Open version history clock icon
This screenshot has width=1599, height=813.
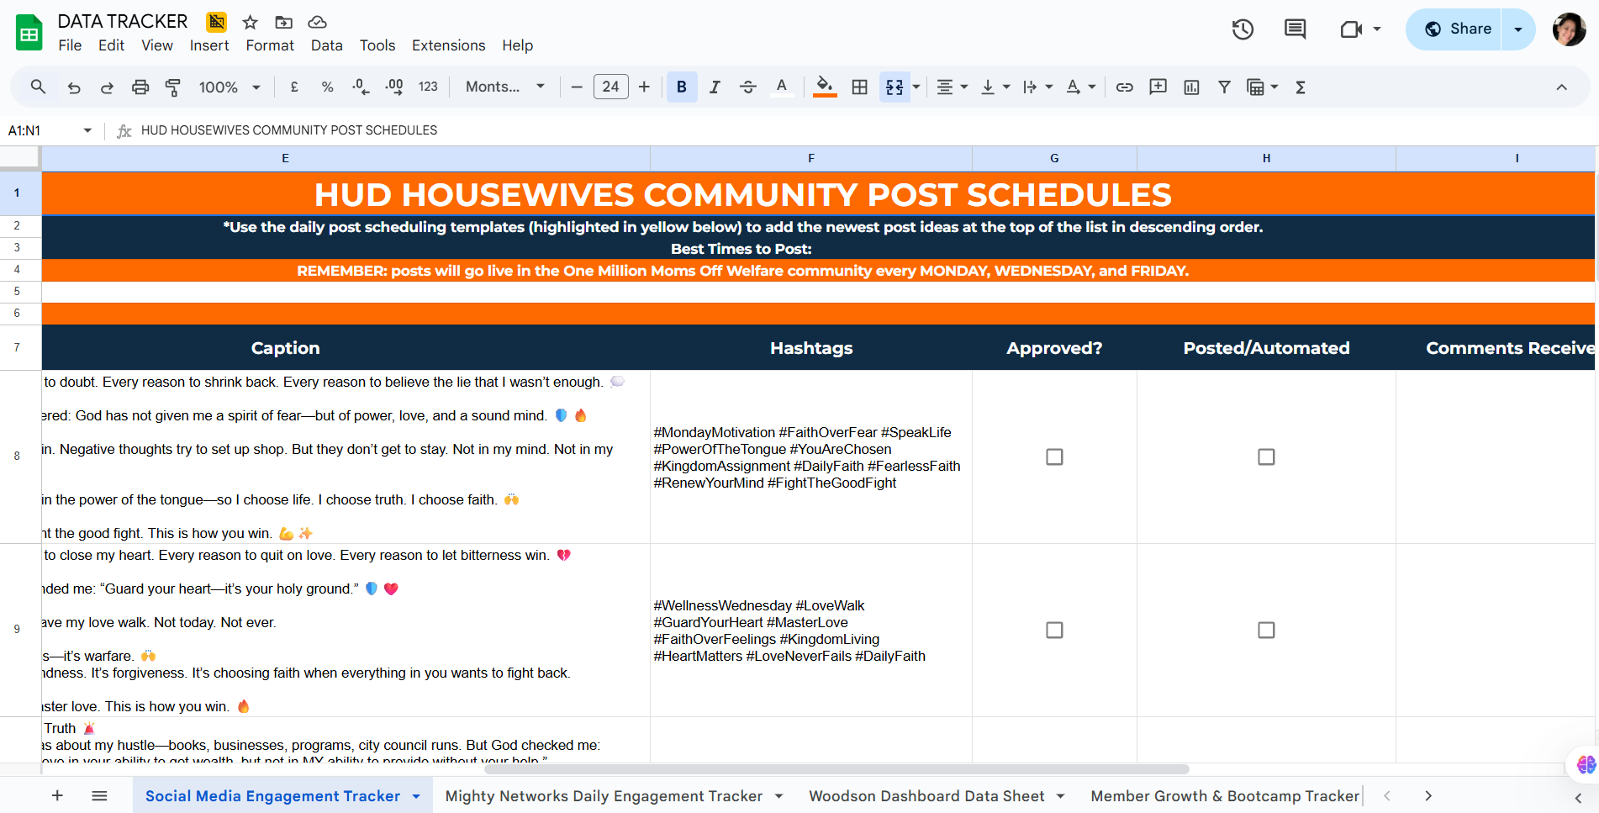click(1243, 29)
